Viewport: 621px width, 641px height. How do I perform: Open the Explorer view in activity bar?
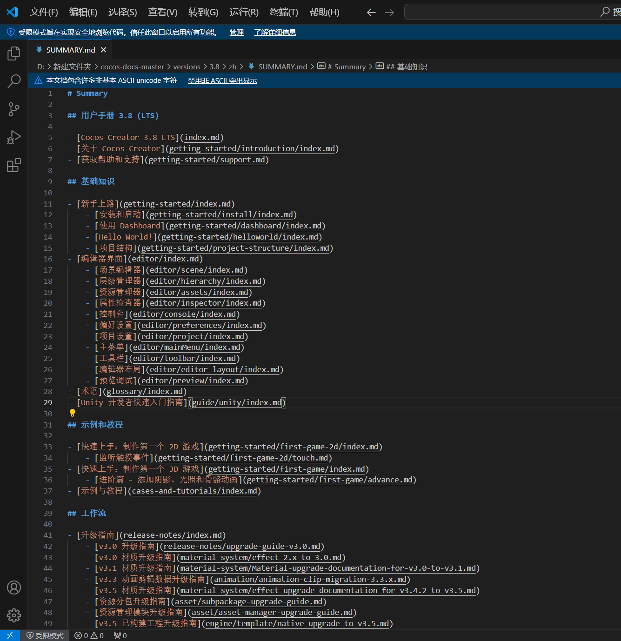[14, 53]
